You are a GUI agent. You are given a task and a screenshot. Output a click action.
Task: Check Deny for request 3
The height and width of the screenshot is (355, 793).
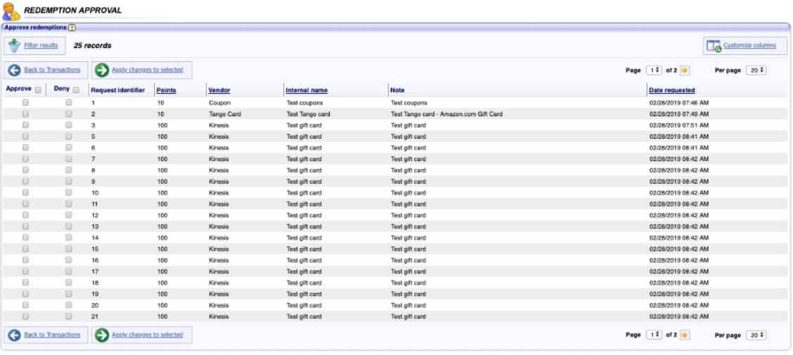[x=68, y=125]
